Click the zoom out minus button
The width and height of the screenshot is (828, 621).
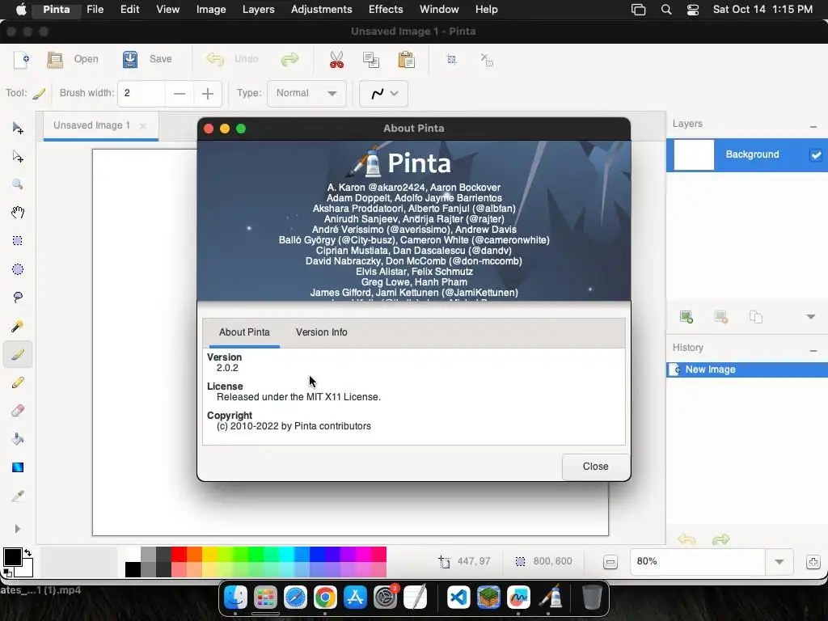pyautogui.click(x=610, y=562)
